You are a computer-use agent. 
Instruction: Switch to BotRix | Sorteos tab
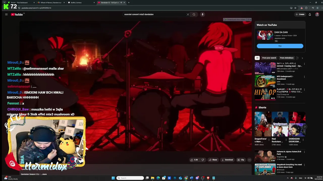tap(81, 3)
